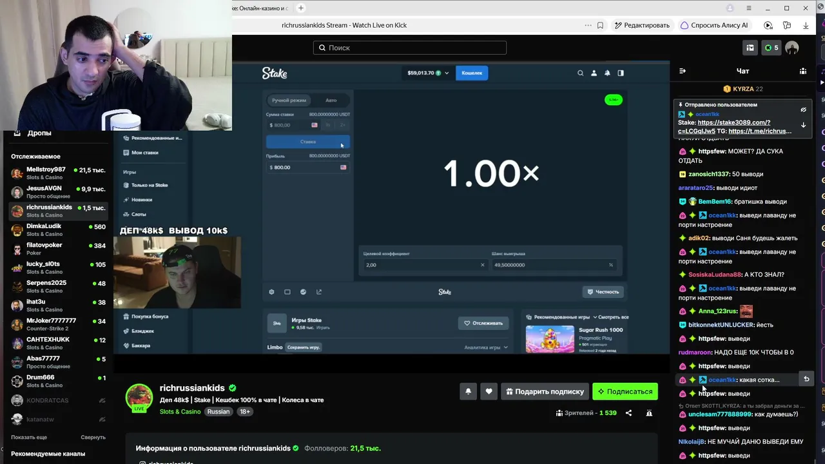The width and height of the screenshot is (825, 464).
Task: Click the bookmark icon in the address bar
Action: tap(600, 25)
